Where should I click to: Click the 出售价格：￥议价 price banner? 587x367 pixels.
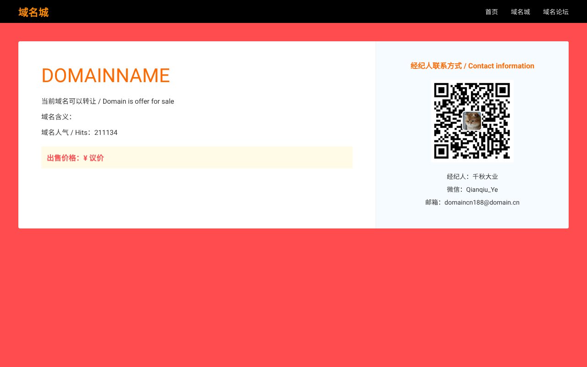point(197,157)
